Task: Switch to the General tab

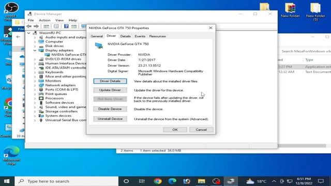Action: [97, 36]
